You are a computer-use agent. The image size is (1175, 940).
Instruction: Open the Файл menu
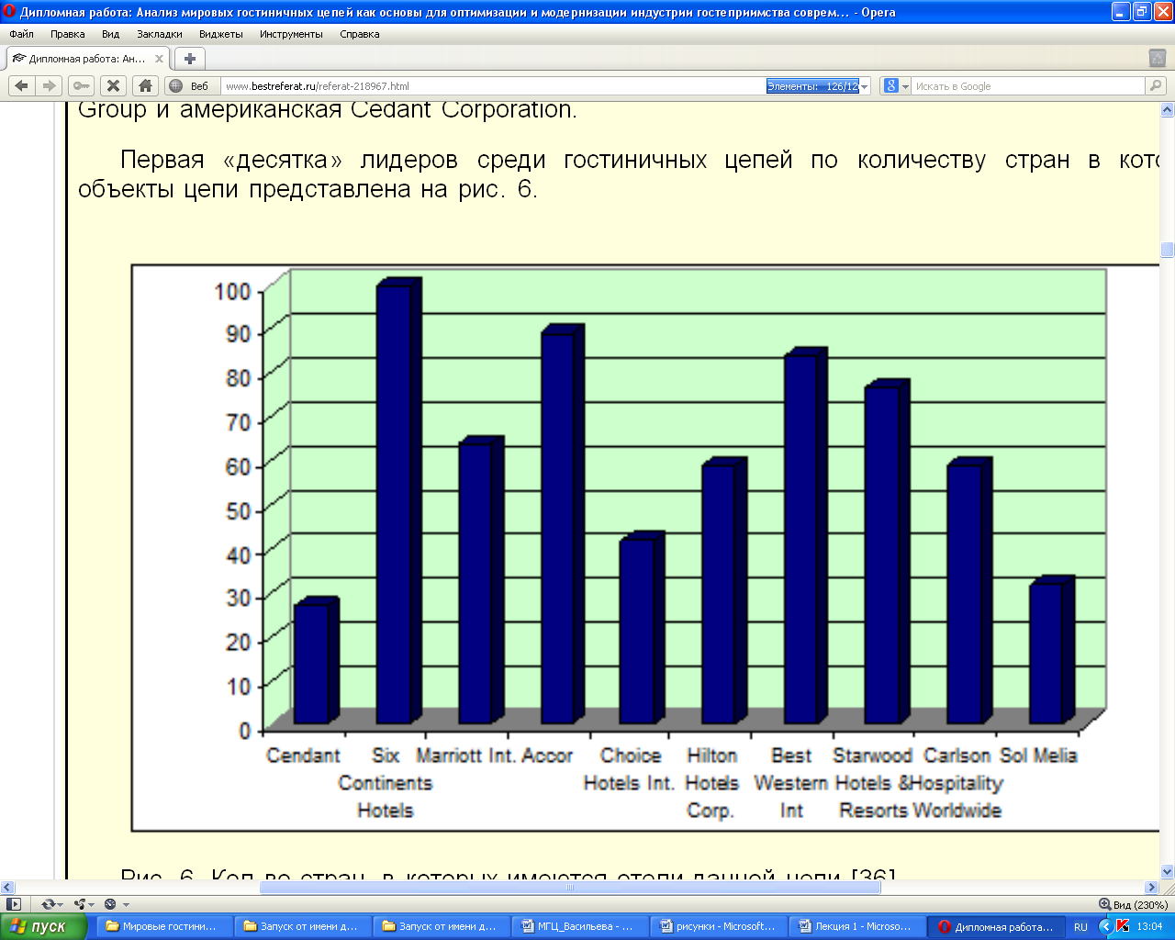pos(22,34)
